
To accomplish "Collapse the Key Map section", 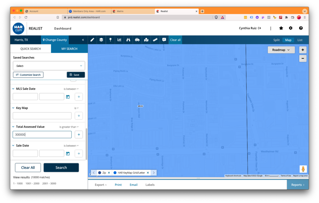I will coord(13,108).
